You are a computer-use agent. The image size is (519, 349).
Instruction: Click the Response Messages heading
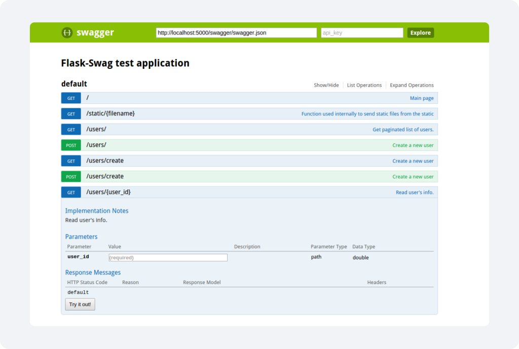point(93,272)
